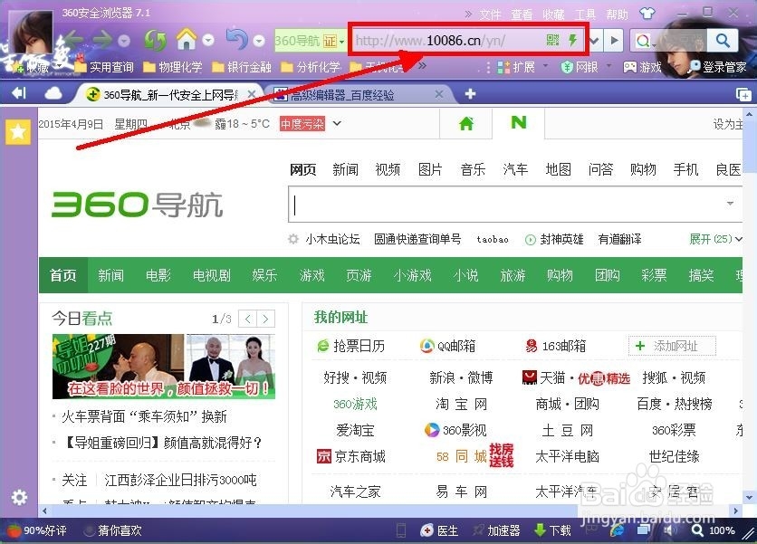The width and height of the screenshot is (757, 544).
Task: Select 图片 search category
Action: (x=430, y=169)
